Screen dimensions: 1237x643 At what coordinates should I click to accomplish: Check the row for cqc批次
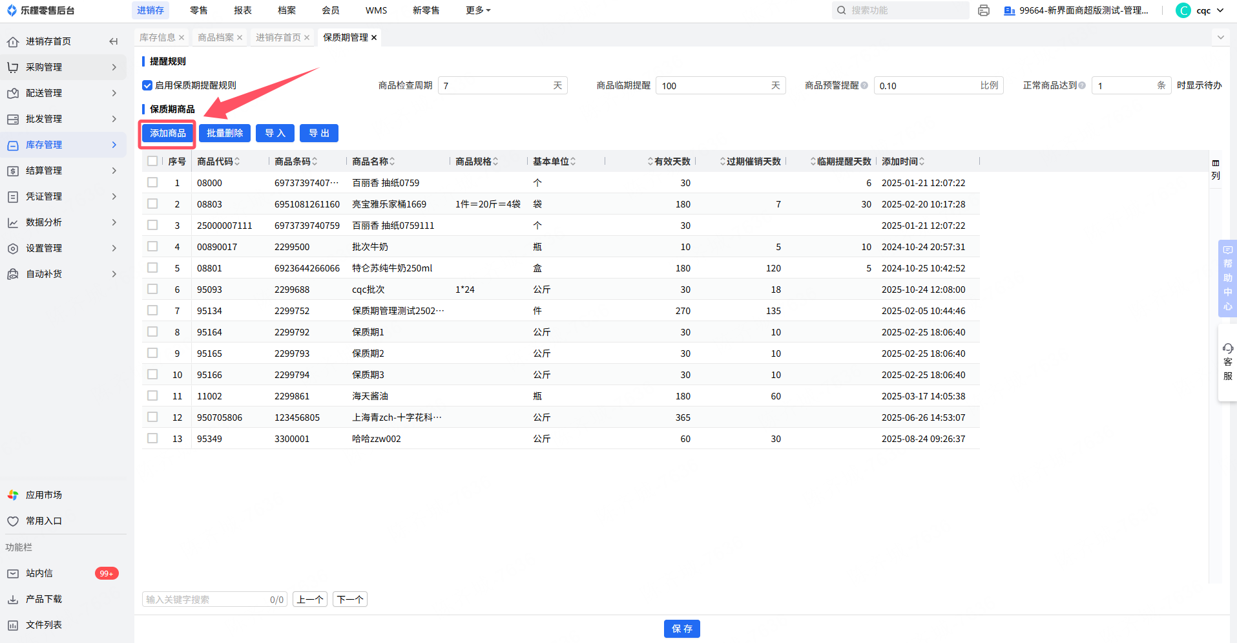(152, 289)
